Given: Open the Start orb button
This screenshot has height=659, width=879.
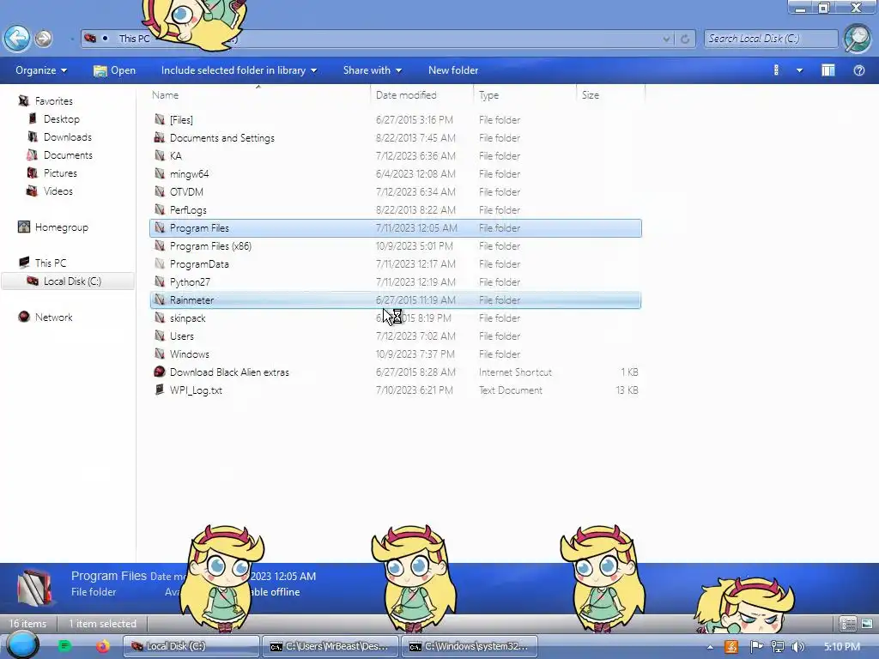Looking at the screenshot, I should pyautogui.click(x=21, y=645).
